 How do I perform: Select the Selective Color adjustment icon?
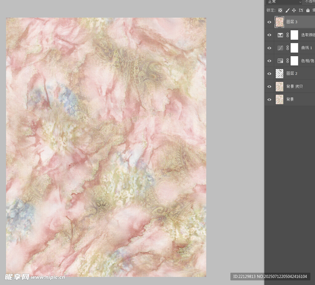pyautogui.click(x=280, y=35)
